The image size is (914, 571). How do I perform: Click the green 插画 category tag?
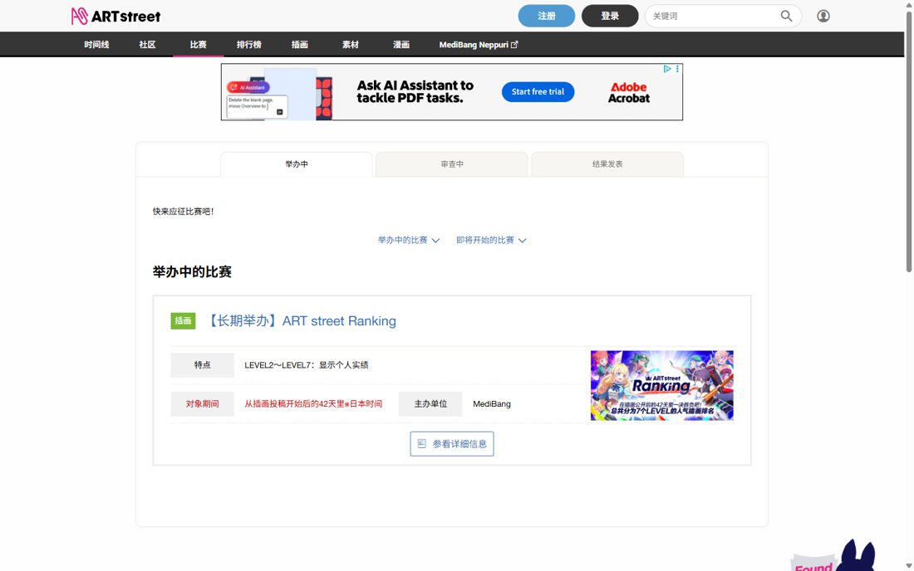[x=183, y=320]
